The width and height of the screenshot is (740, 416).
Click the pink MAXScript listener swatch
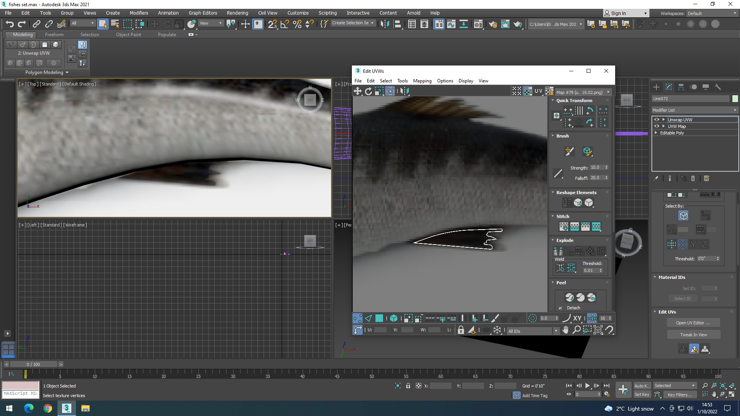click(x=21, y=385)
